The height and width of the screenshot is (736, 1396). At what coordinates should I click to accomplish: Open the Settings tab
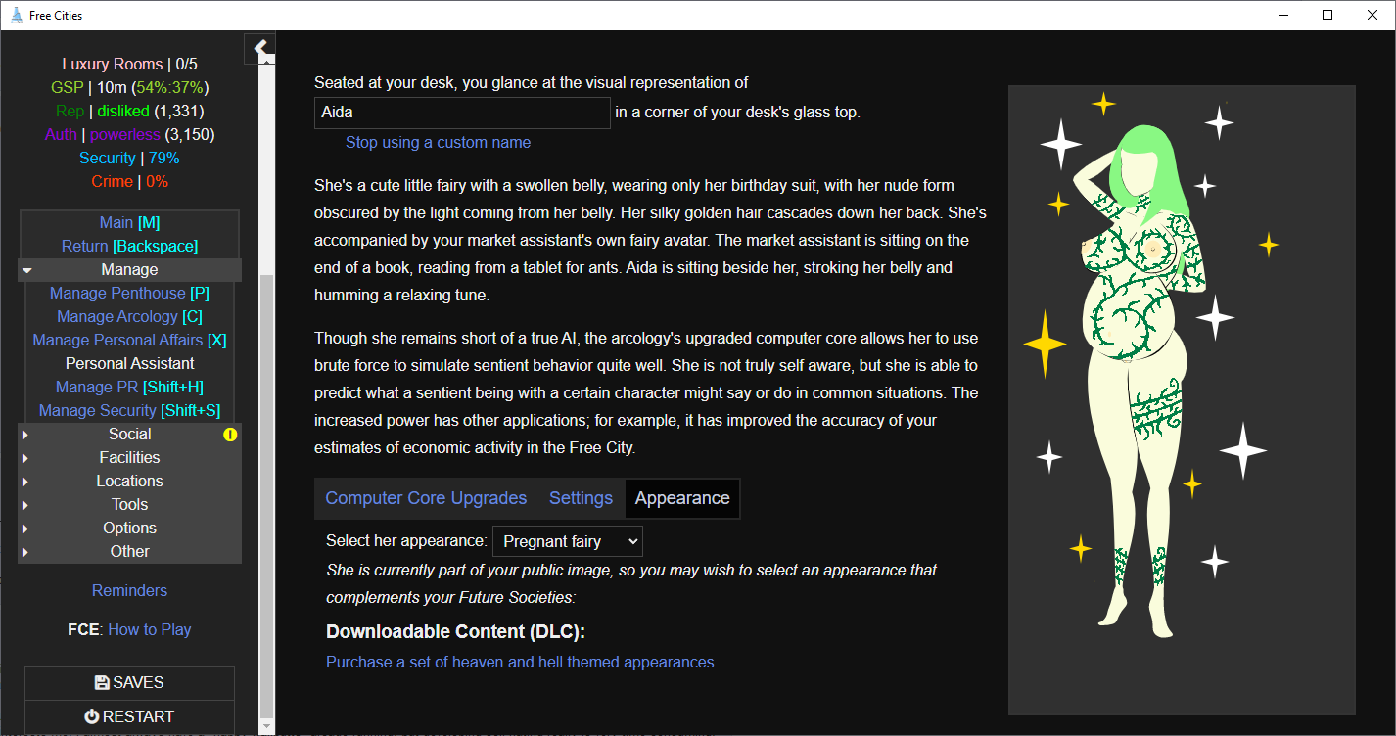581,498
